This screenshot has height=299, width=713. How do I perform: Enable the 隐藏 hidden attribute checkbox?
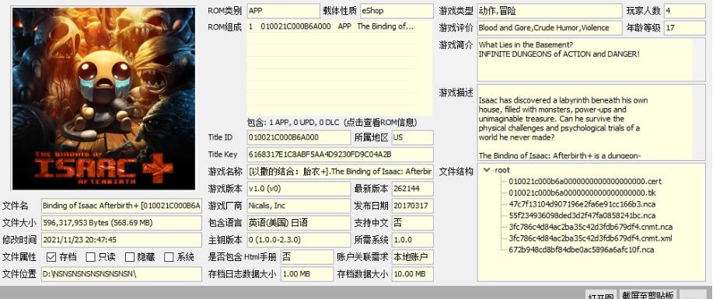(x=130, y=257)
